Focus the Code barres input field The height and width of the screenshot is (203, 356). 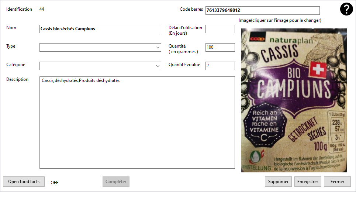point(262,10)
